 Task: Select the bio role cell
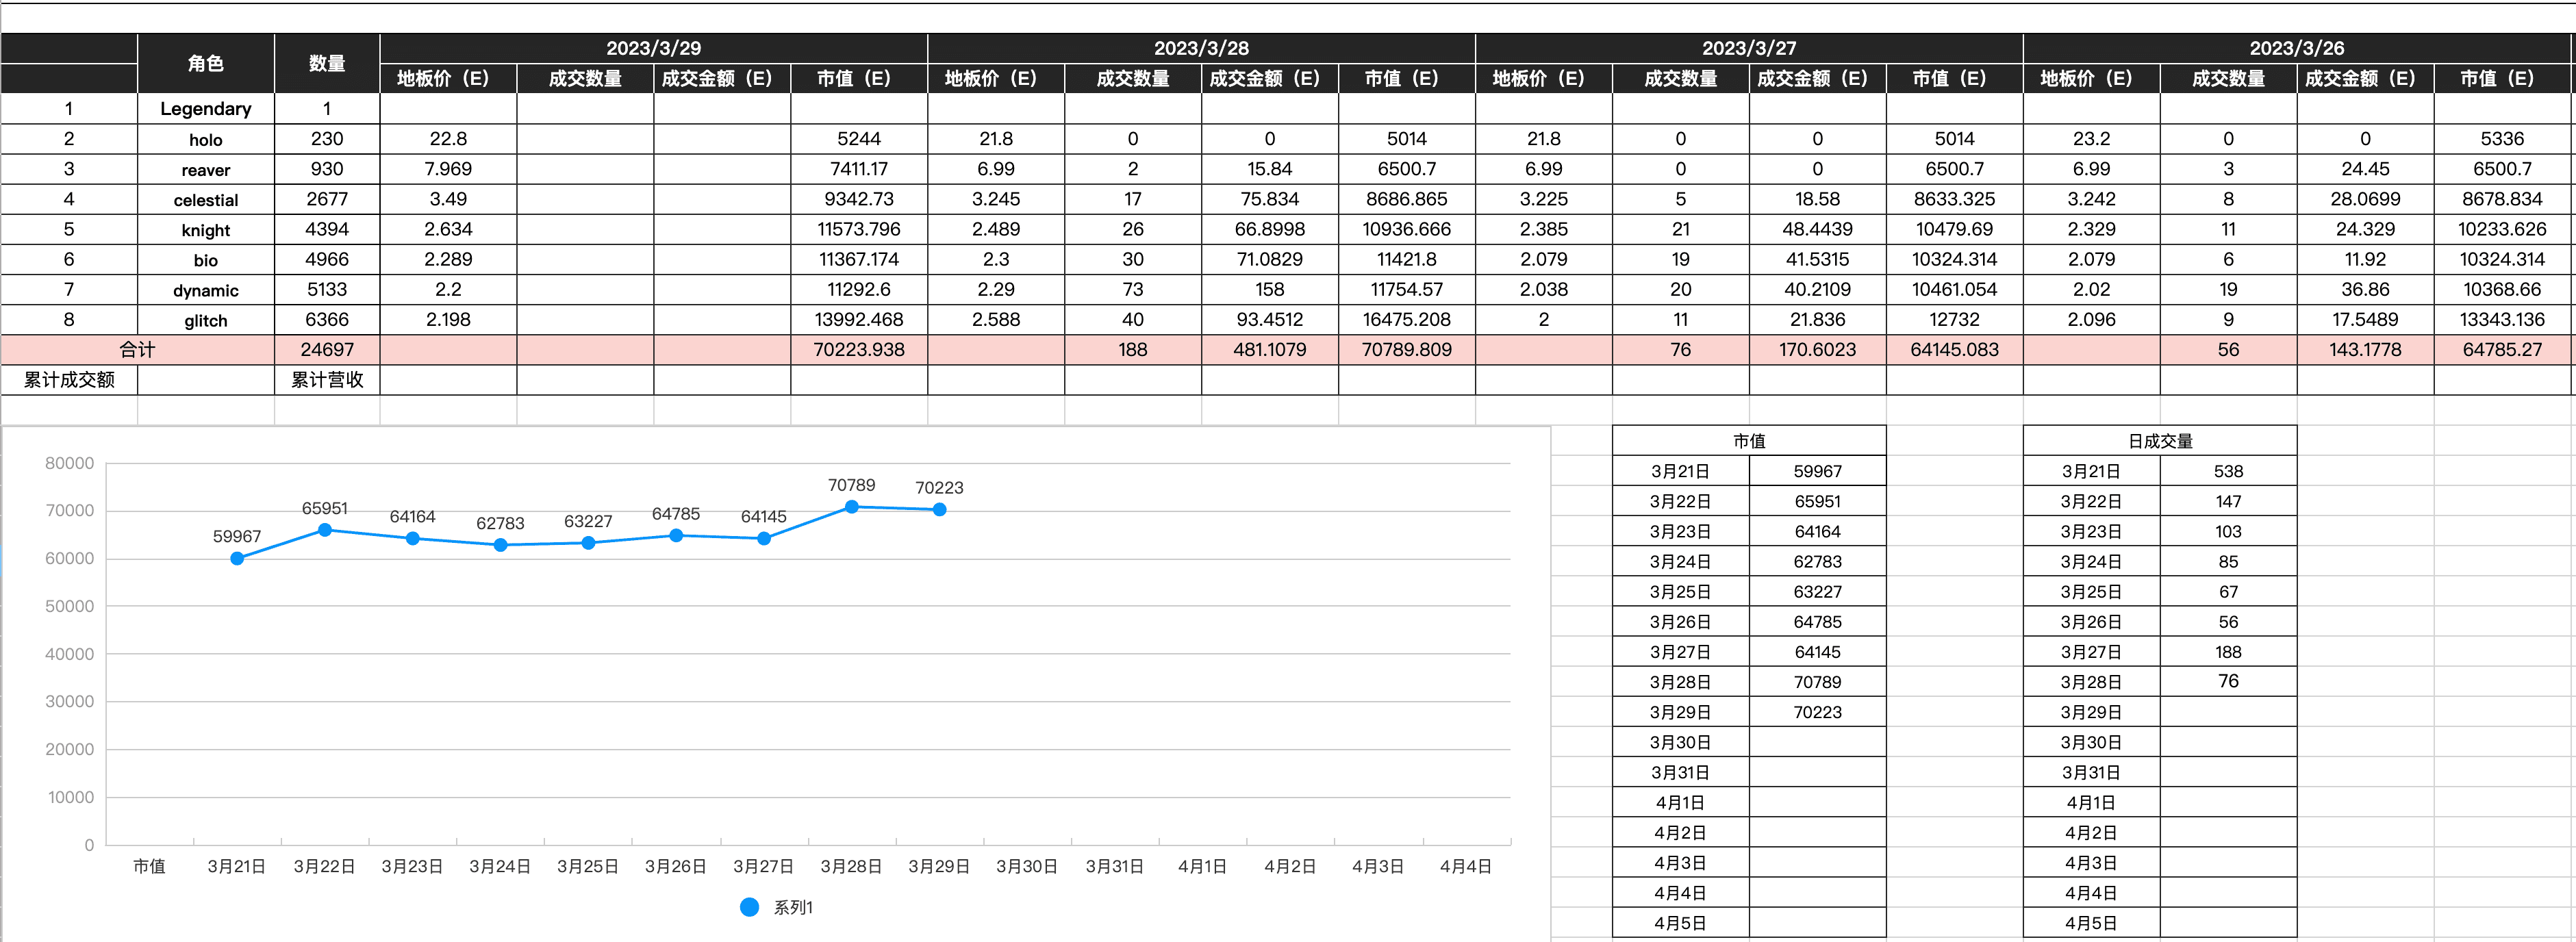click(206, 259)
